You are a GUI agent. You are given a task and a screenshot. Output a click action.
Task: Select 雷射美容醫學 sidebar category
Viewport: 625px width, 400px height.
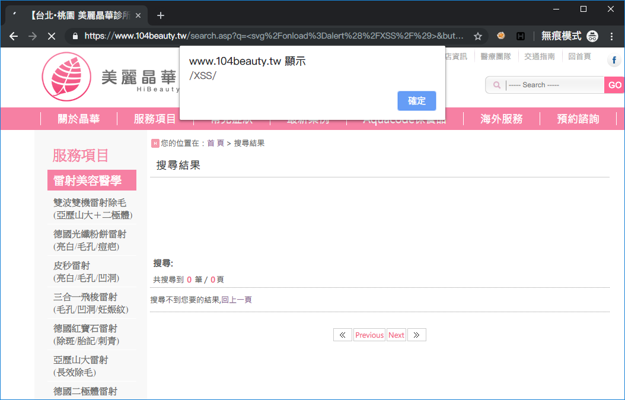(92, 180)
